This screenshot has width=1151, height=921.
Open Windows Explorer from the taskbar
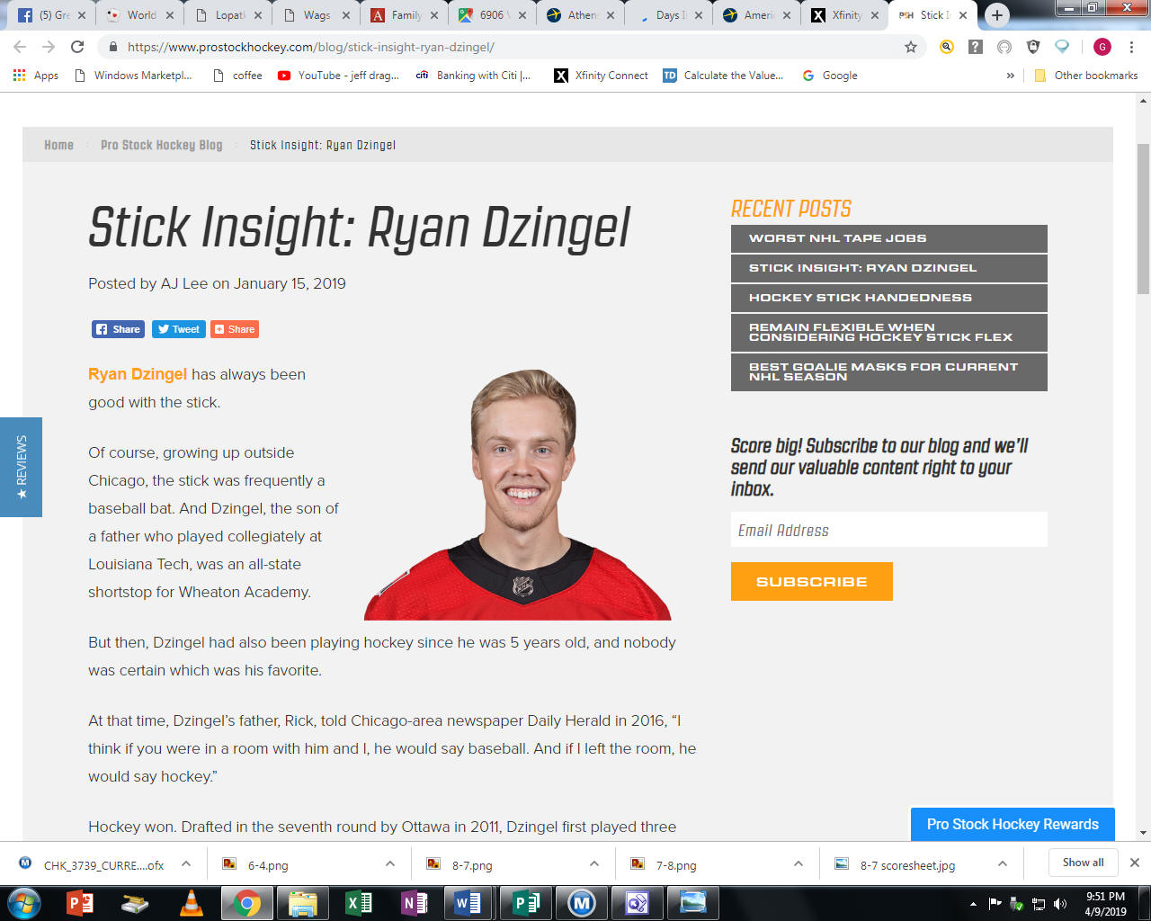[x=302, y=903]
